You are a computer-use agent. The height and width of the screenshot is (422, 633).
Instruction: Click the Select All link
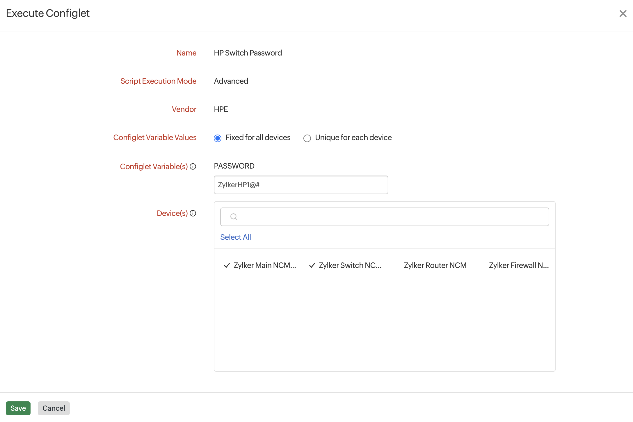coord(235,237)
